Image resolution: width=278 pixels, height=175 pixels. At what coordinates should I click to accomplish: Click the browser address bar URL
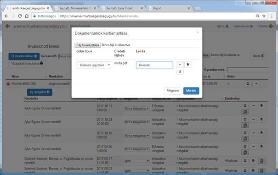[x=99, y=16]
